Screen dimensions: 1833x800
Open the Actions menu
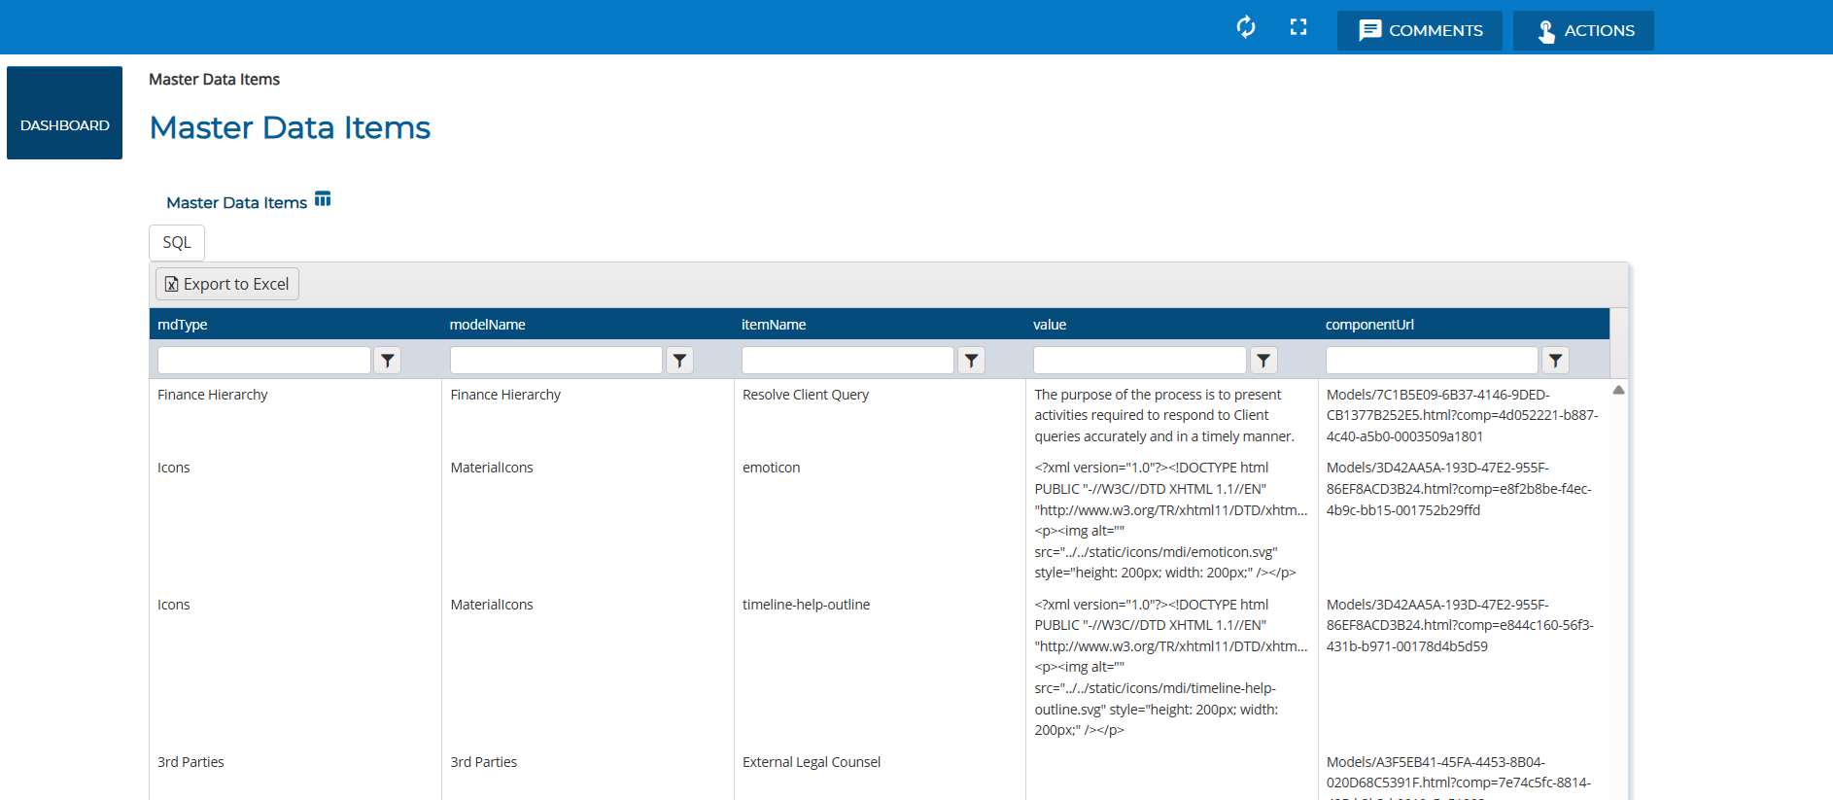[1583, 30]
